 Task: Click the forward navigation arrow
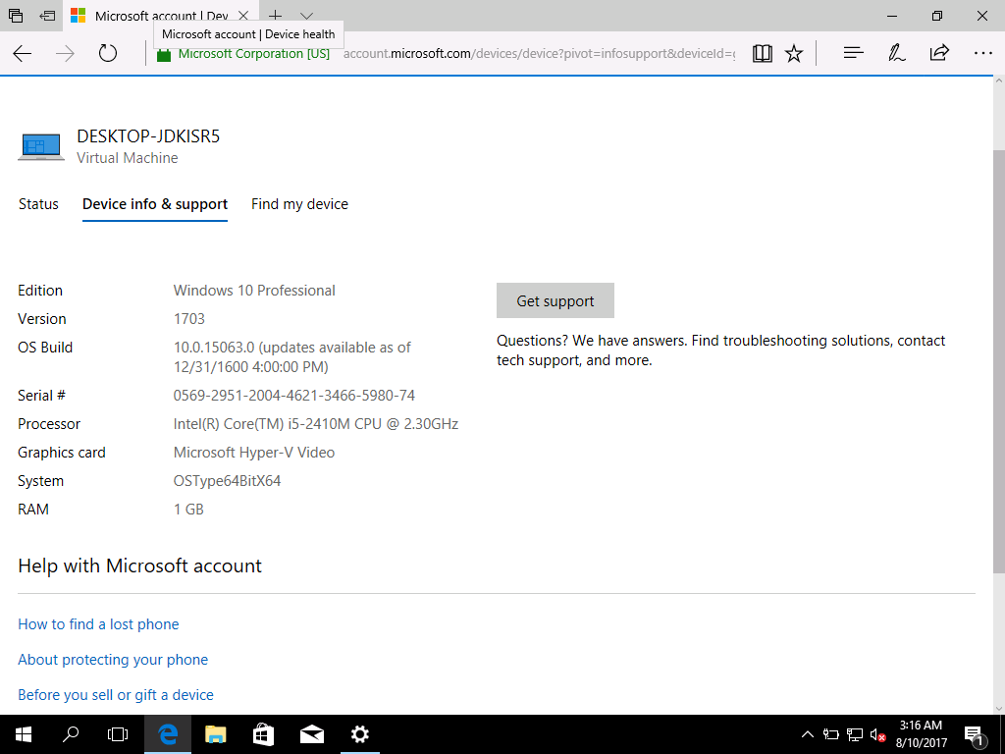[x=65, y=53]
